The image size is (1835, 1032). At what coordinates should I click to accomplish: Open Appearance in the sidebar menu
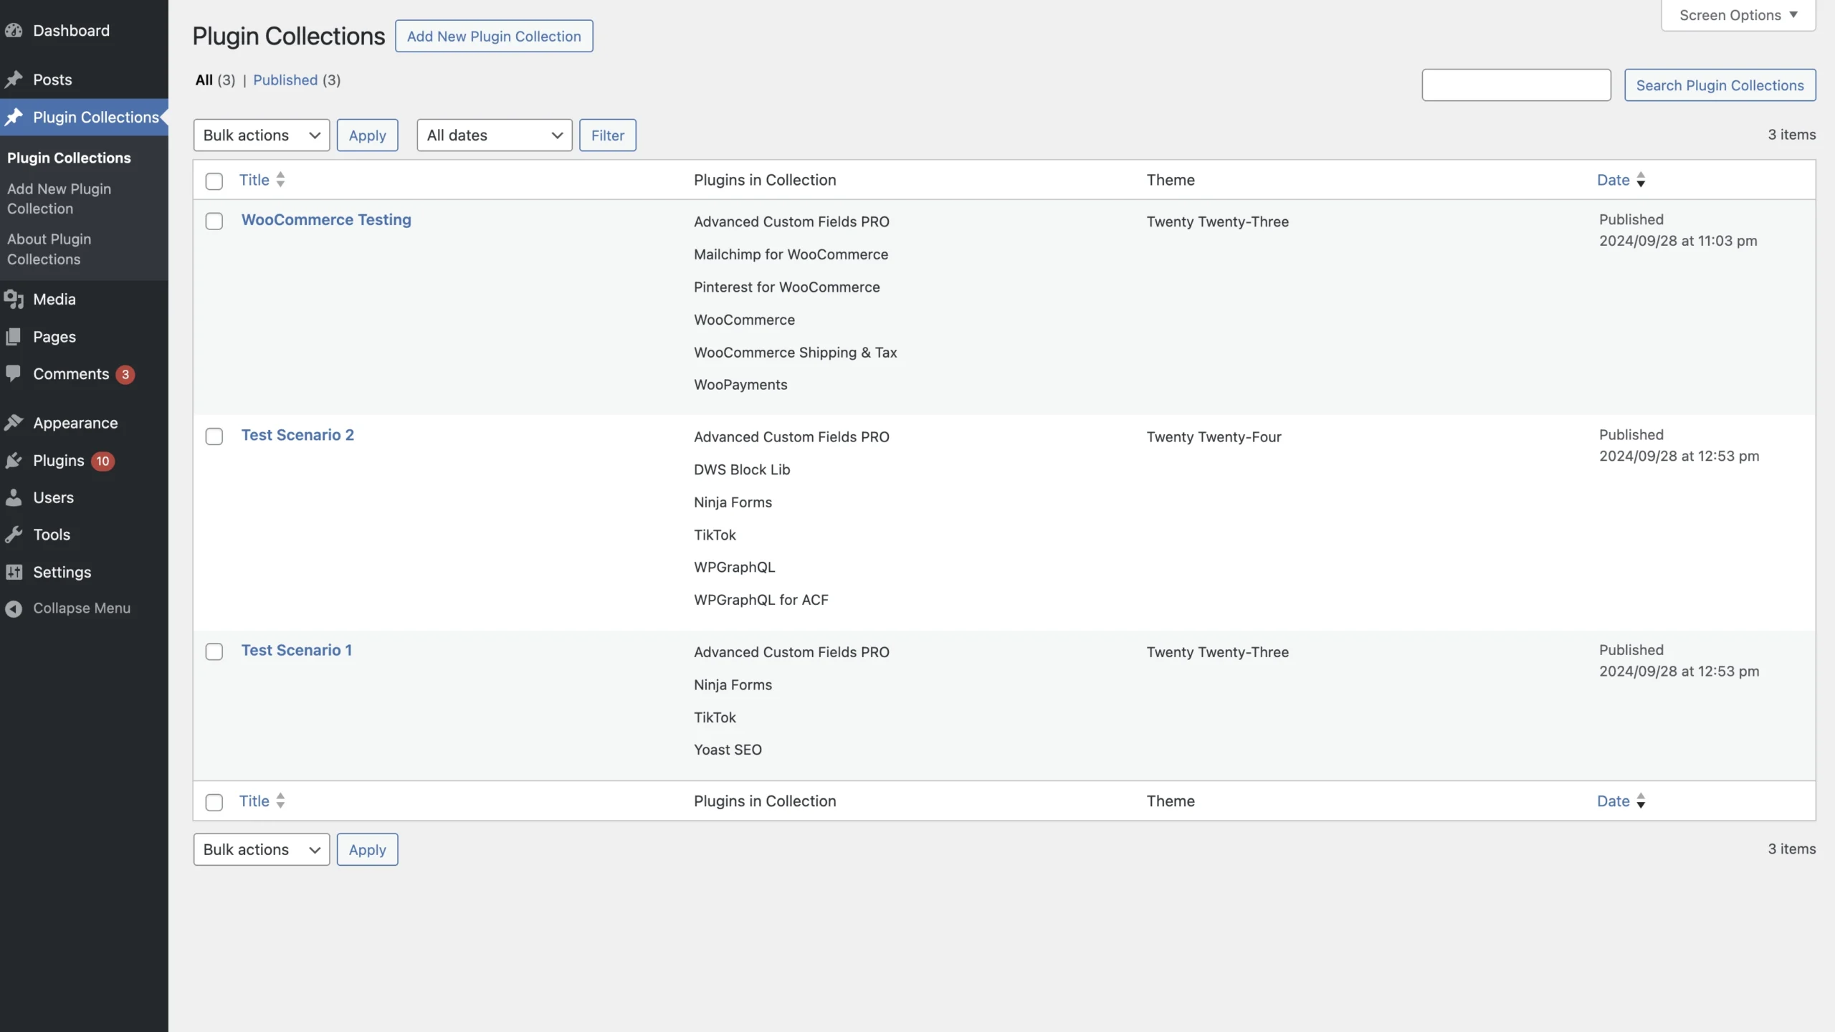75,423
